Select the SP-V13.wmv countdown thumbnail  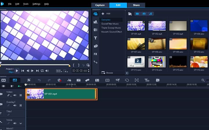point(136,62)
